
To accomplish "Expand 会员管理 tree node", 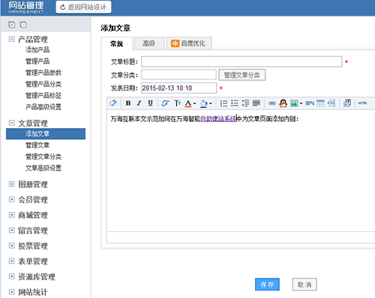I will pyautogui.click(x=11, y=199).
